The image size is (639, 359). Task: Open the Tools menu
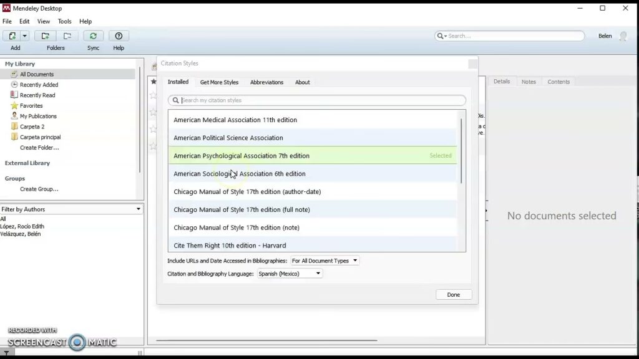[x=64, y=21]
